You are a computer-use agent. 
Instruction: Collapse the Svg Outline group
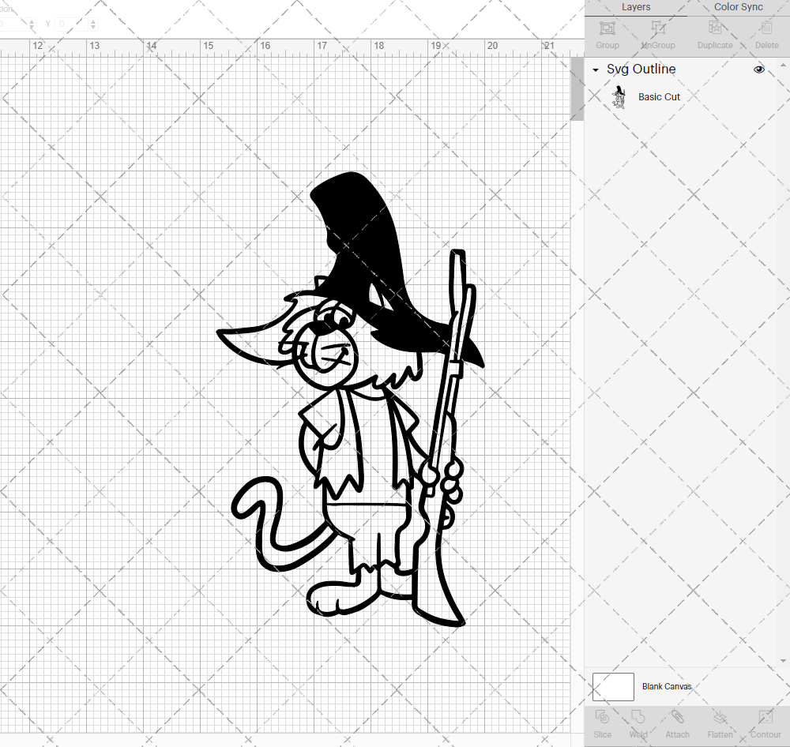(595, 69)
